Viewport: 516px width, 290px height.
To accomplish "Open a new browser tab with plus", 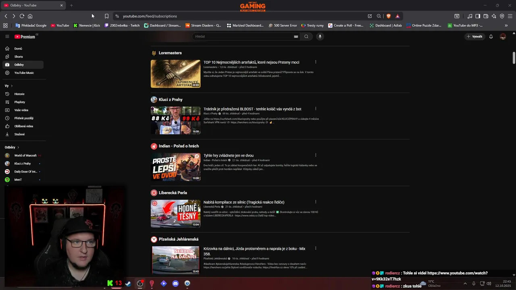I will [71, 5].
